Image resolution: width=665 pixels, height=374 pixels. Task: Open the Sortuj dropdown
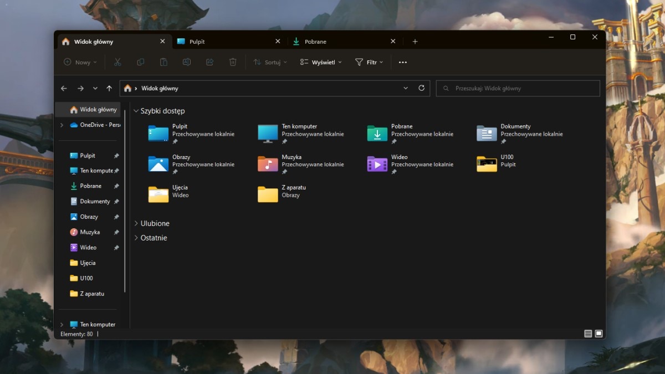click(x=270, y=62)
